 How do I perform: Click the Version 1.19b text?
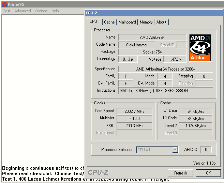pos(204,163)
